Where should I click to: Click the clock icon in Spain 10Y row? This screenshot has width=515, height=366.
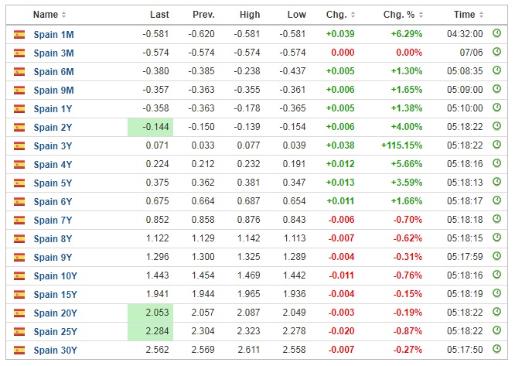[x=497, y=275]
